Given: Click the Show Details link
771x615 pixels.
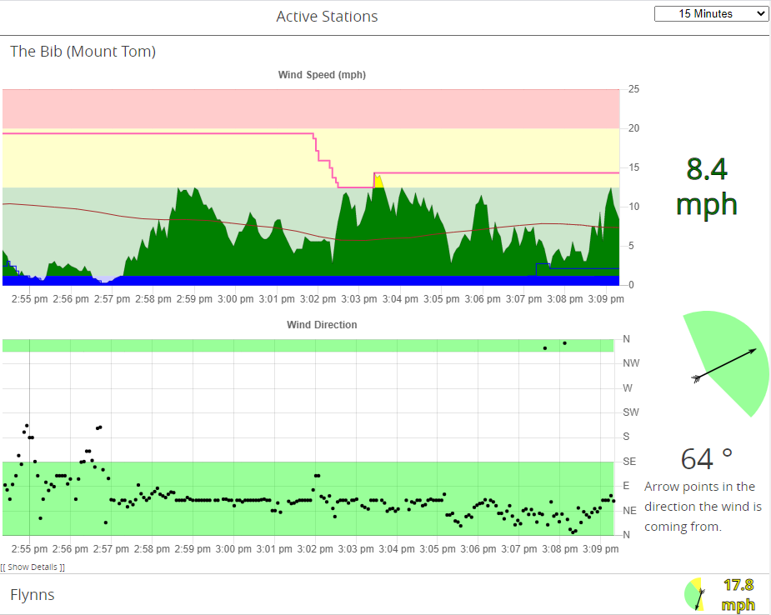Looking at the screenshot, I should point(33,567).
